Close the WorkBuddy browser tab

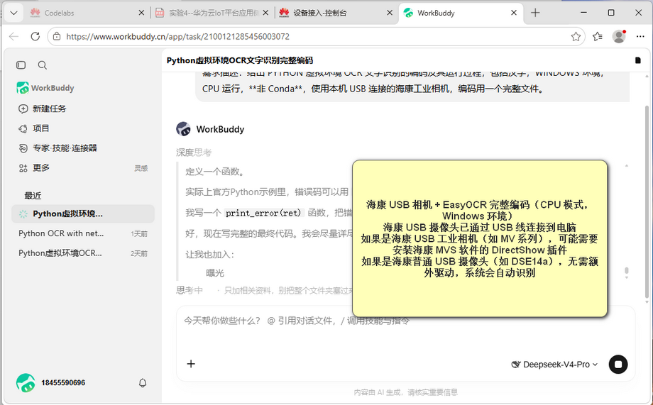click(514, 13)
